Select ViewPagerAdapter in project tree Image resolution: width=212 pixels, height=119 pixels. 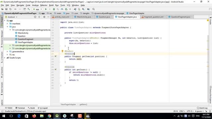coord(25,42)
